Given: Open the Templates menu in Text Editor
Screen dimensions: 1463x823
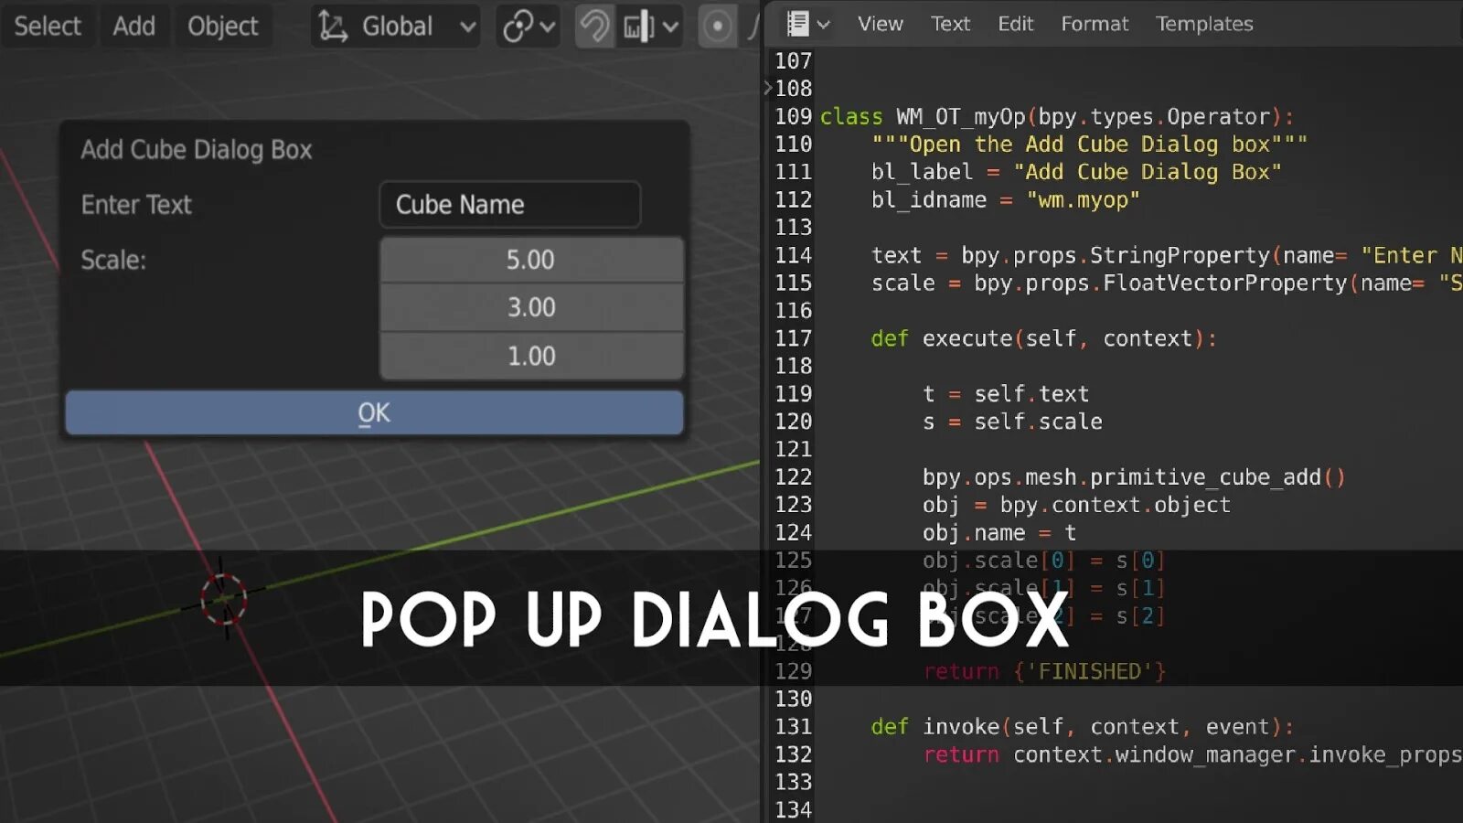Looking at the screenshot, I should click(x=1204, y=24).
